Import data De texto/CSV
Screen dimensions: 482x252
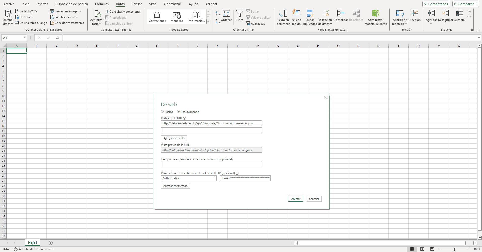point(26,11)
